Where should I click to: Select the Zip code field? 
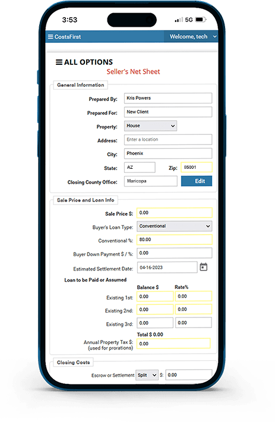197,167
